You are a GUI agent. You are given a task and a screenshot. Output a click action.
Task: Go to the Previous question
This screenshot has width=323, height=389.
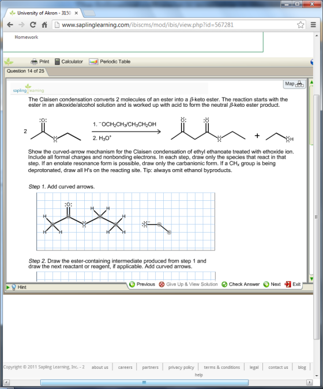point(142,285)
